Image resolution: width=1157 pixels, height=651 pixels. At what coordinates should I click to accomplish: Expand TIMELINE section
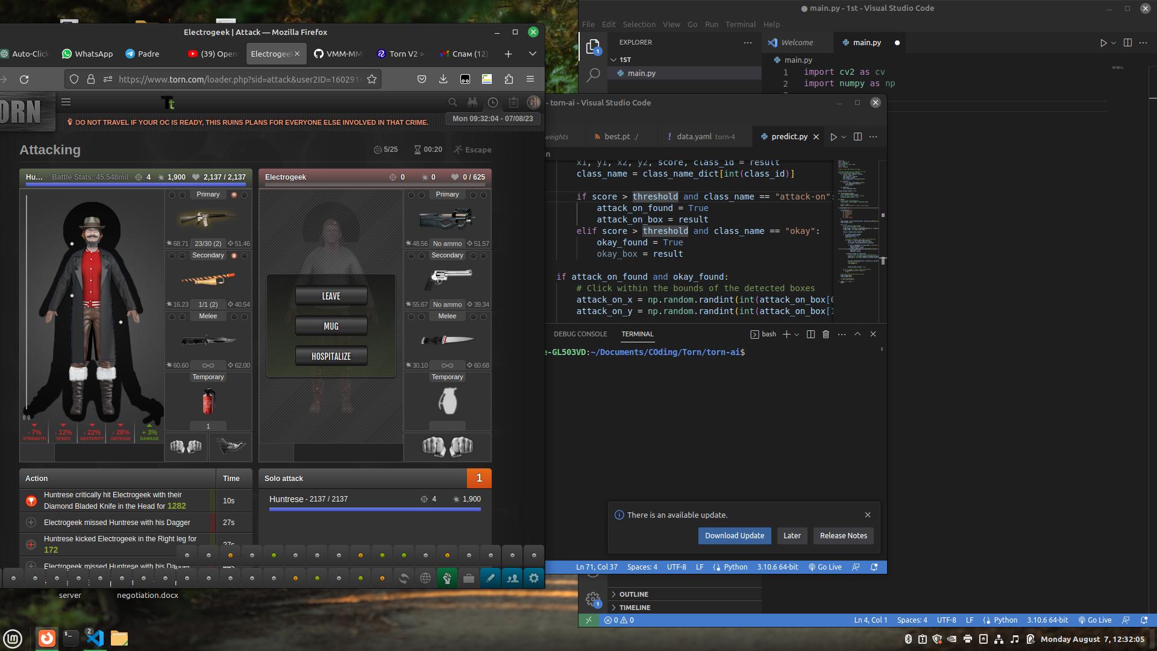coord(685,608)
